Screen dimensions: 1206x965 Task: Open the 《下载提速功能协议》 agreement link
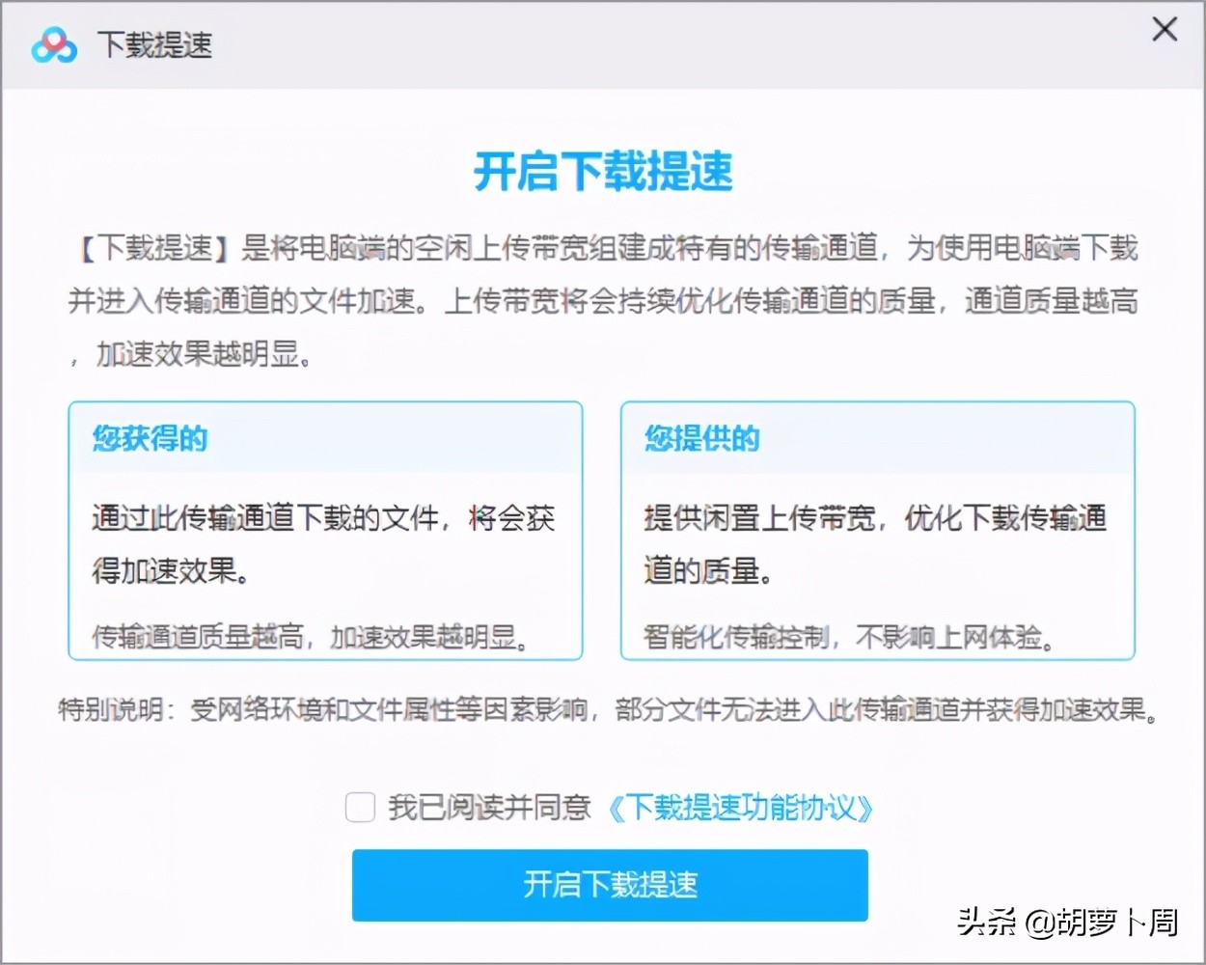(x=741, y=809)
